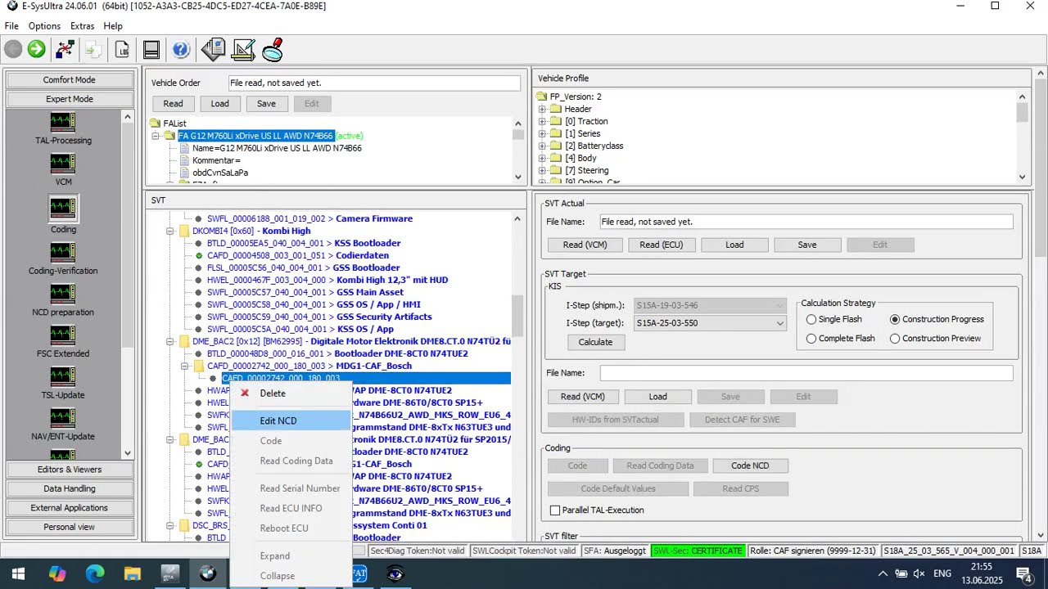Screen dimensions: 1048x589
Task: Click the Calculate button
Action: (595, 342)
